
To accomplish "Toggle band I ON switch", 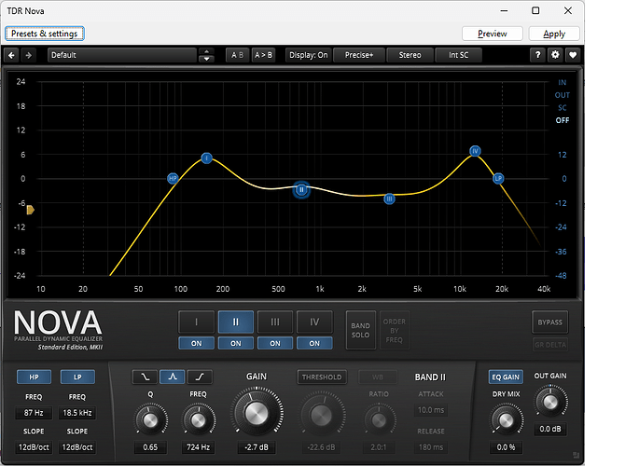I will click(196, 343).
